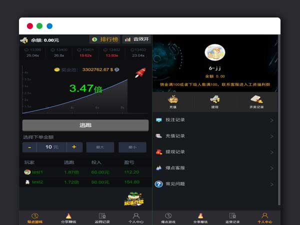Click the red bag icon beside 提现记录
This screenshot has height=225, width=300.
[159, 152]
